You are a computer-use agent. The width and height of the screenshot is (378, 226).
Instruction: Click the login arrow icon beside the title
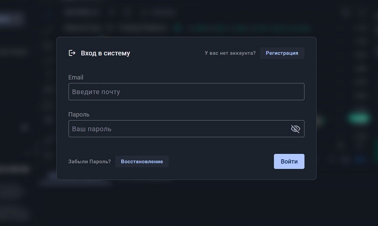pyautogui.click(x=72, y=53)
